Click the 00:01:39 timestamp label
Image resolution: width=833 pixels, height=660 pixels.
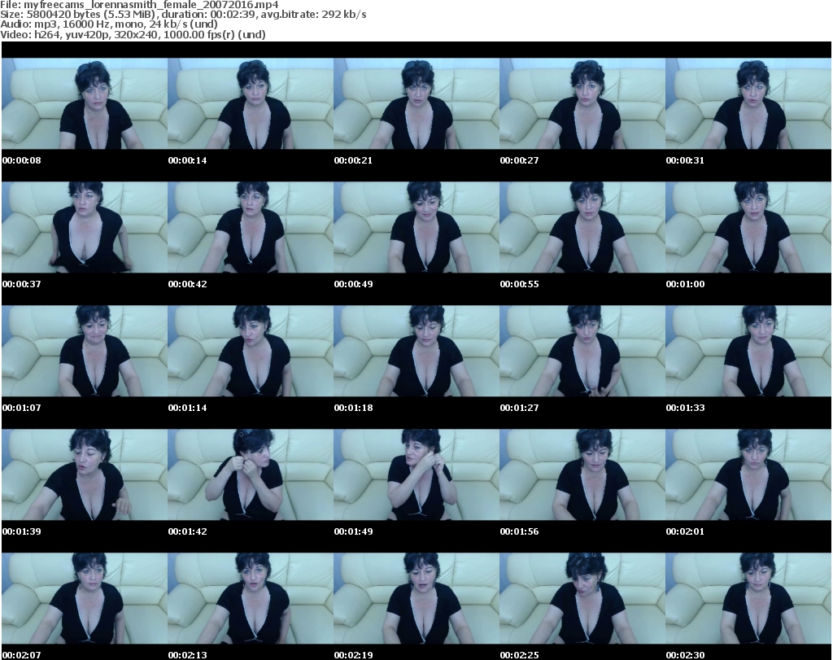[22, 531]
